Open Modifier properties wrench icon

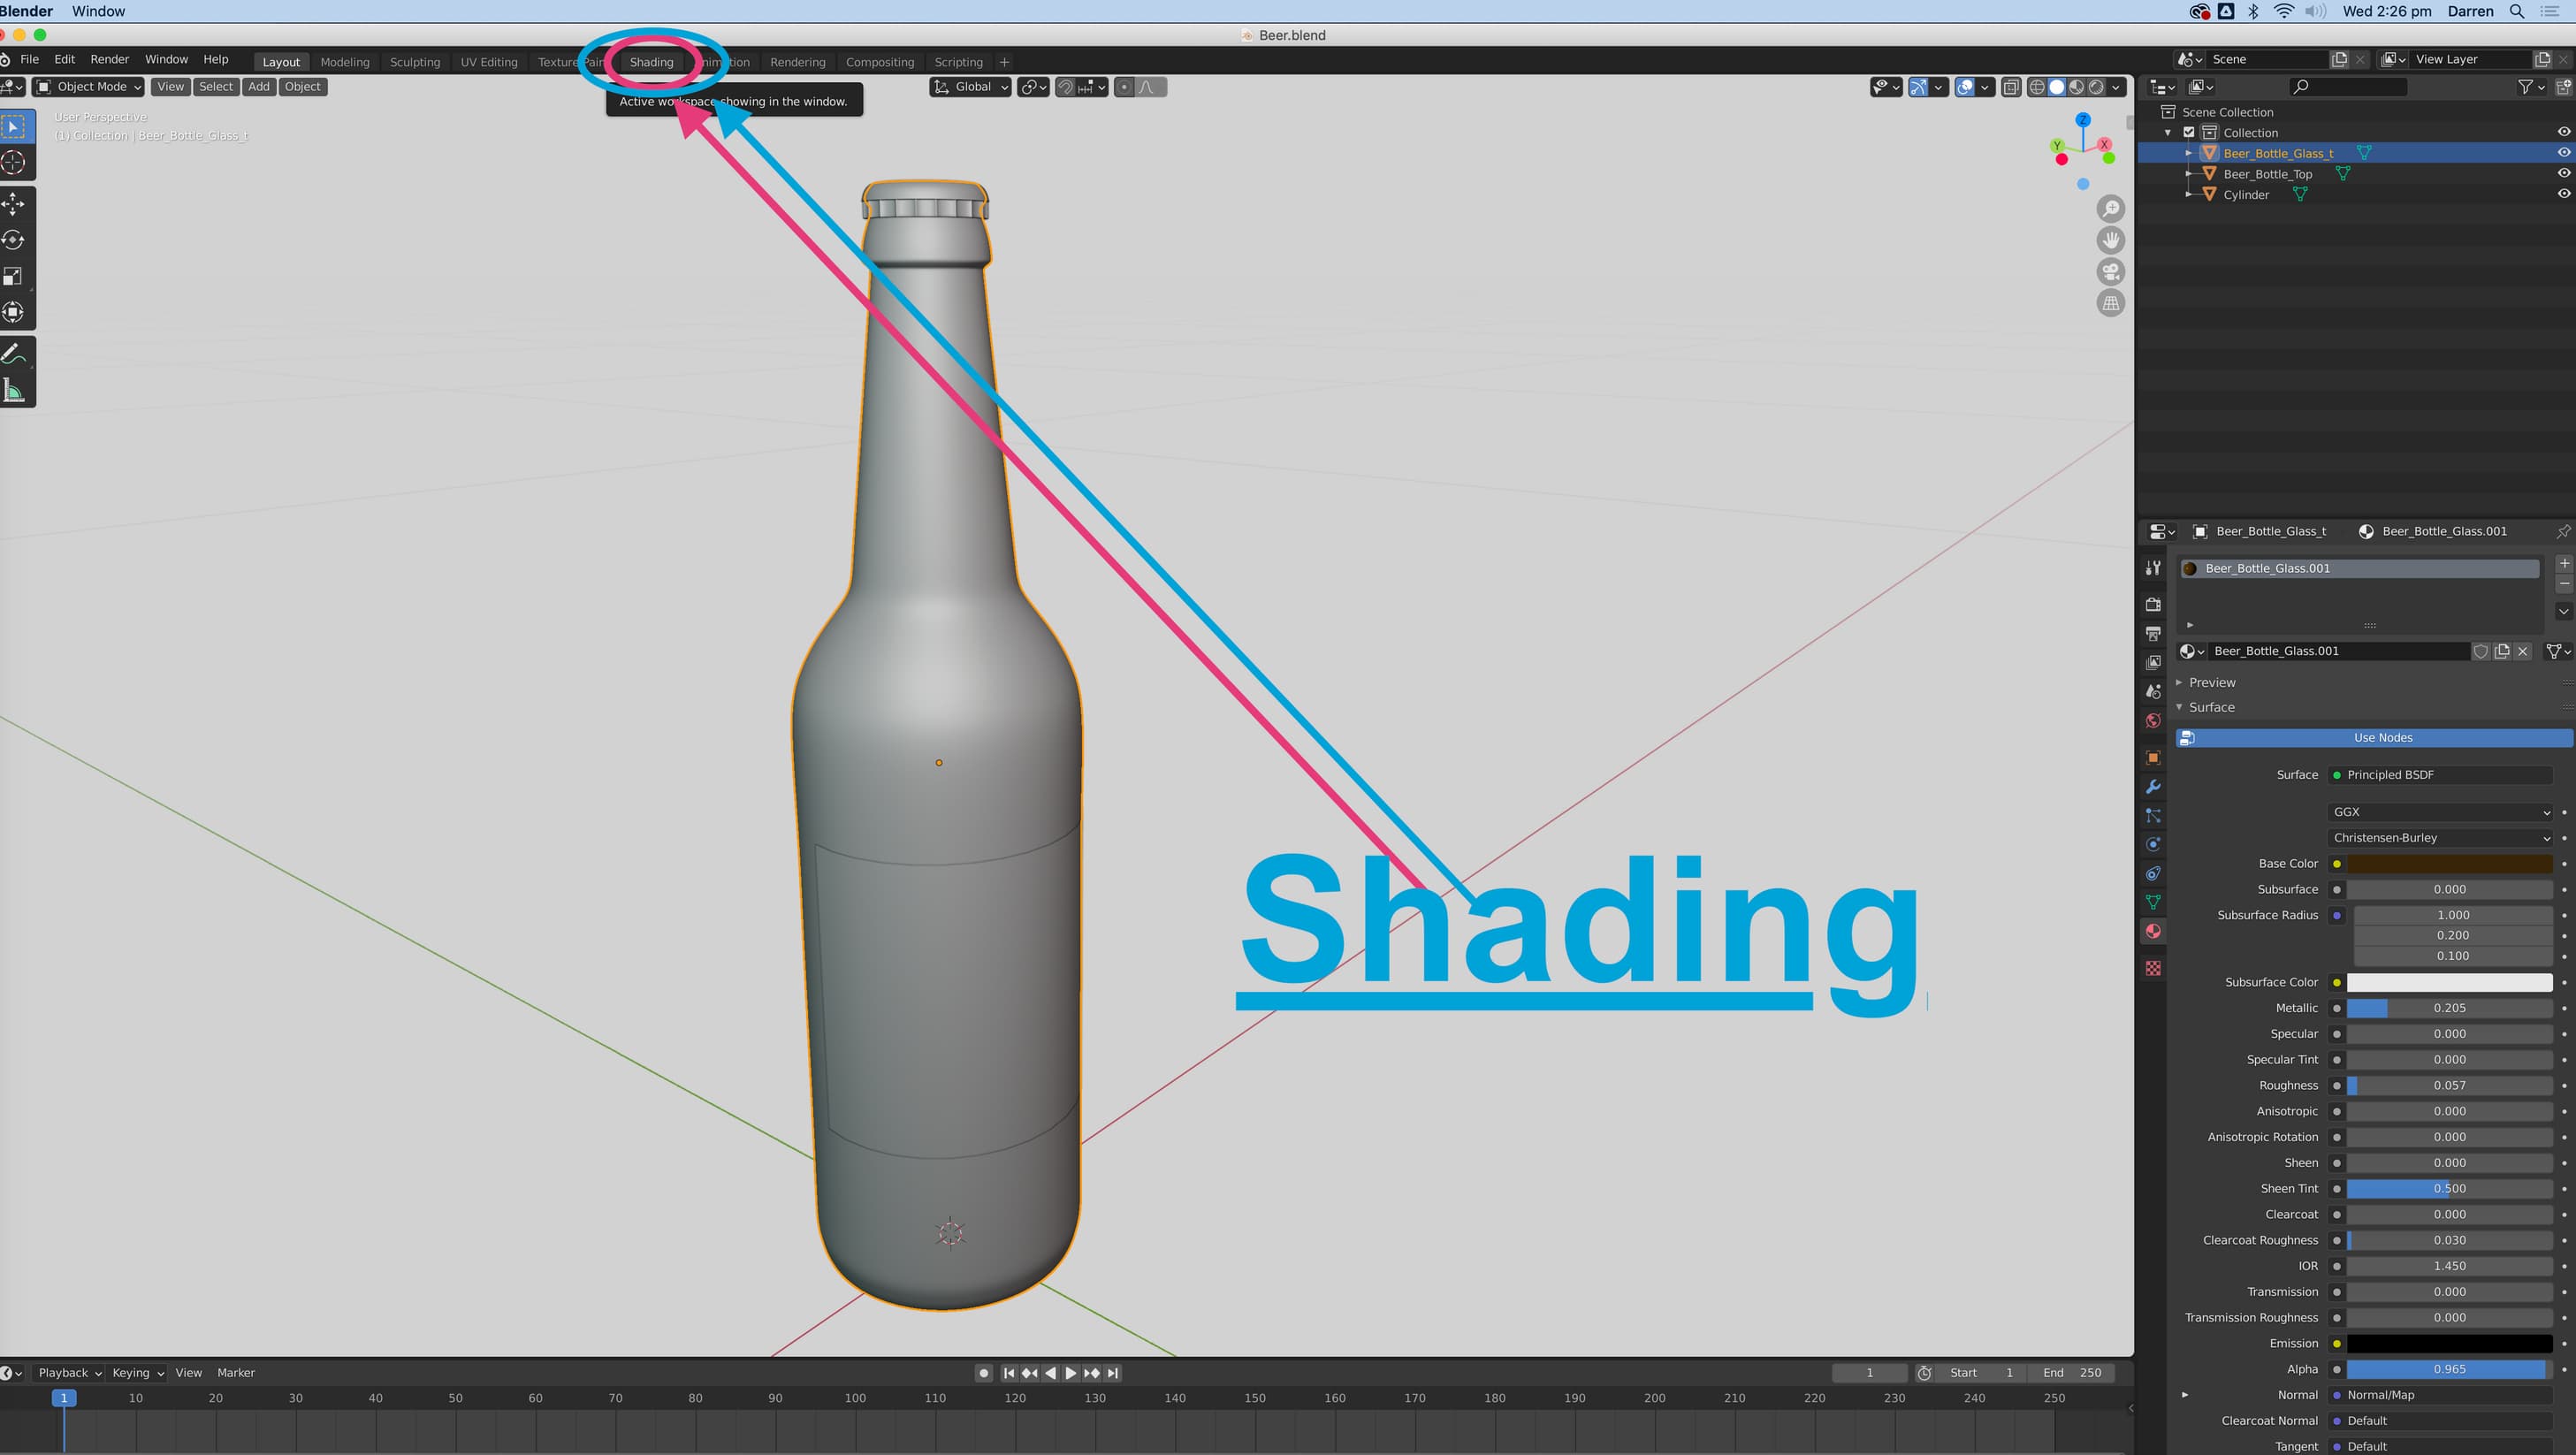pos(2153,787)
